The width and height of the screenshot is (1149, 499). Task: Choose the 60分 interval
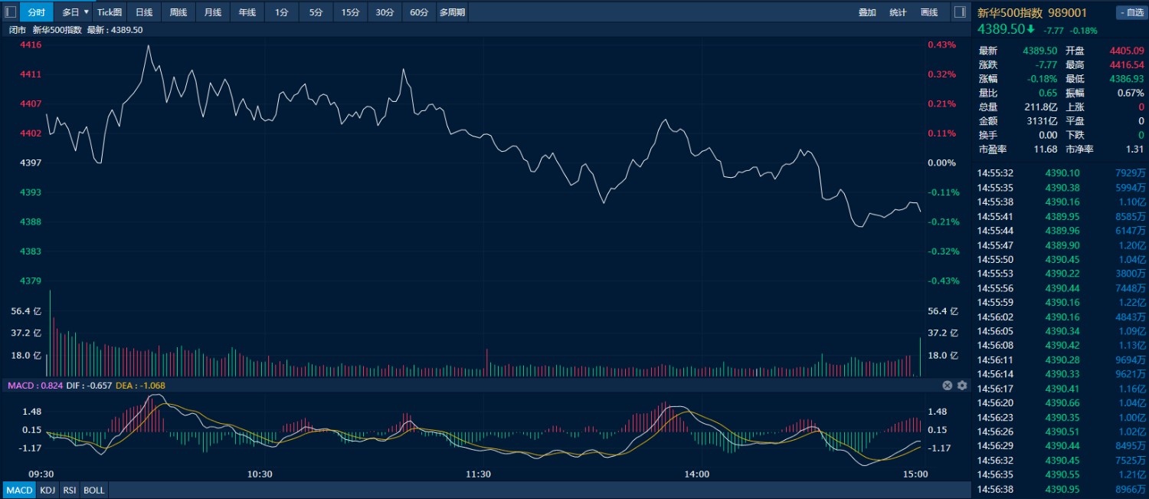tap(419, 12)
